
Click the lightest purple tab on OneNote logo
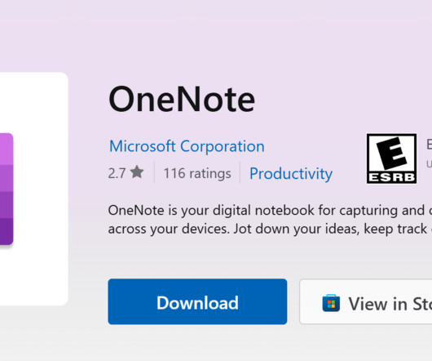[x=7, y=149]
